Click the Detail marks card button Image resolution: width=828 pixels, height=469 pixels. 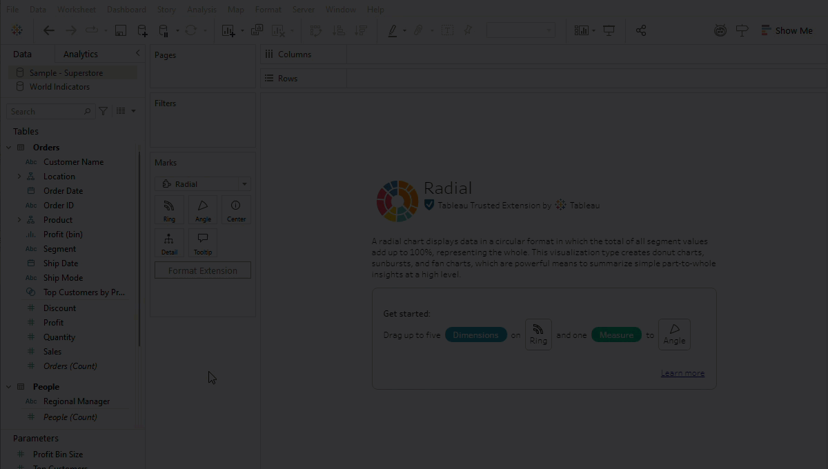[169, 243]
